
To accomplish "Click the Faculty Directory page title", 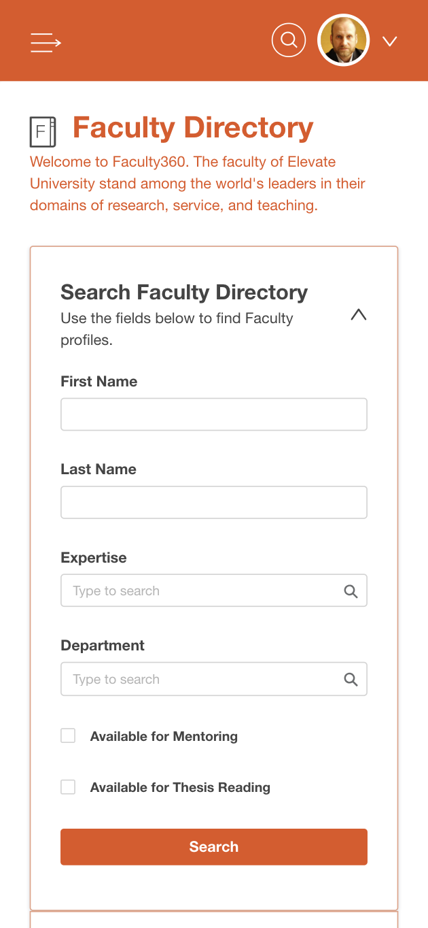I will tap(193, 128).
